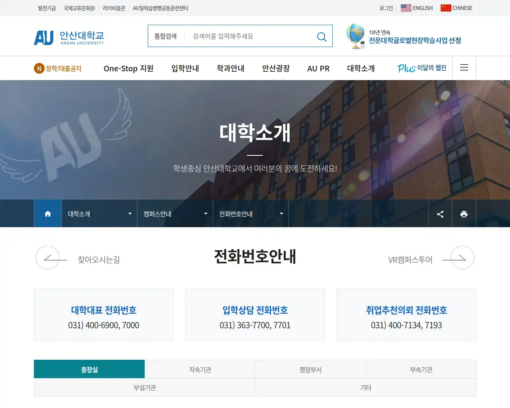Screen dimensions: 510x408
Task: Open the 전화번호안내 dropdown
Action: [250, 214]
